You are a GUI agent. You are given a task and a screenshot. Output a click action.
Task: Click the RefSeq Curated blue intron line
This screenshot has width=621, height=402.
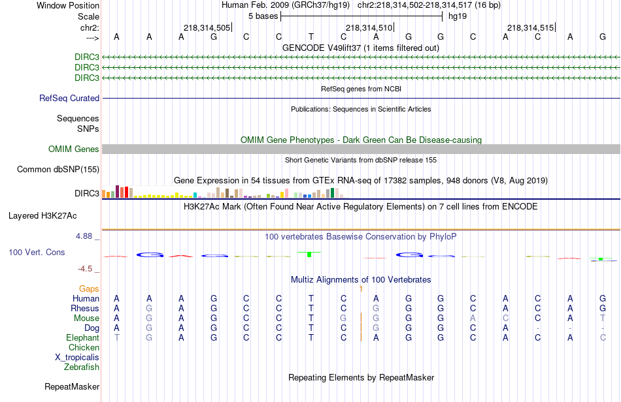361,98
